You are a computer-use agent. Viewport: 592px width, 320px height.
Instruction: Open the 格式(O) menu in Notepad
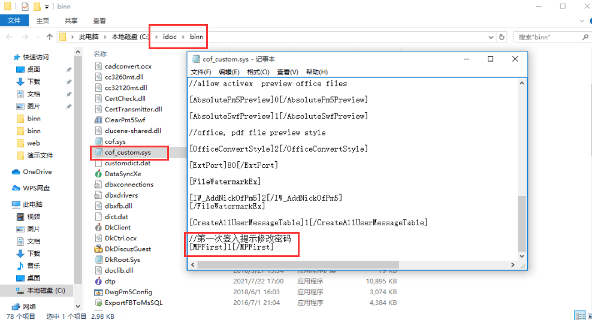click(x=258, y=72)
